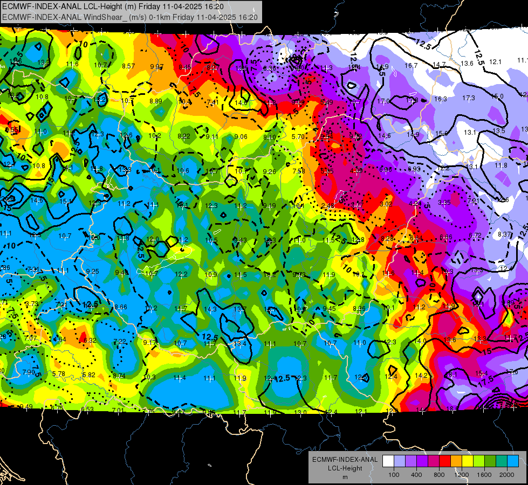Click the map value '3.02'
Screen dimensions: 528x485
386,204
